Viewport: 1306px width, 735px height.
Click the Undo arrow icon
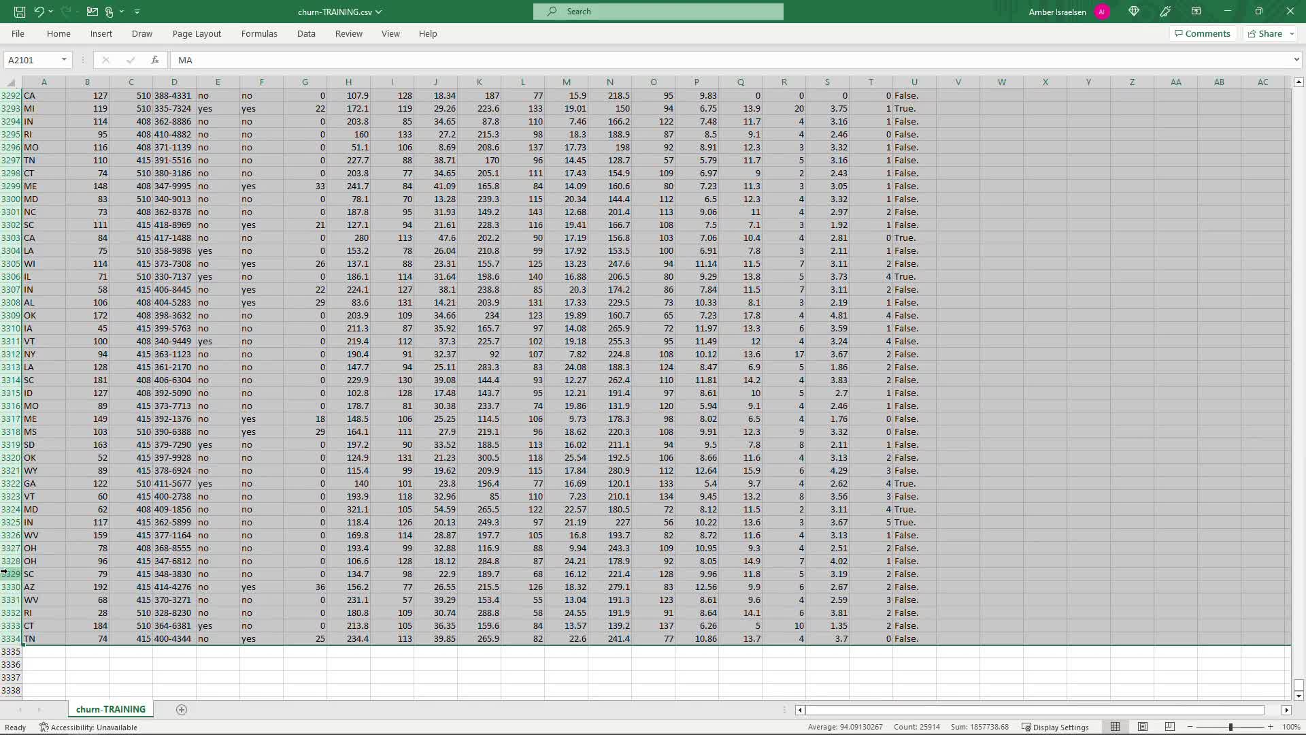coord(39,12)
